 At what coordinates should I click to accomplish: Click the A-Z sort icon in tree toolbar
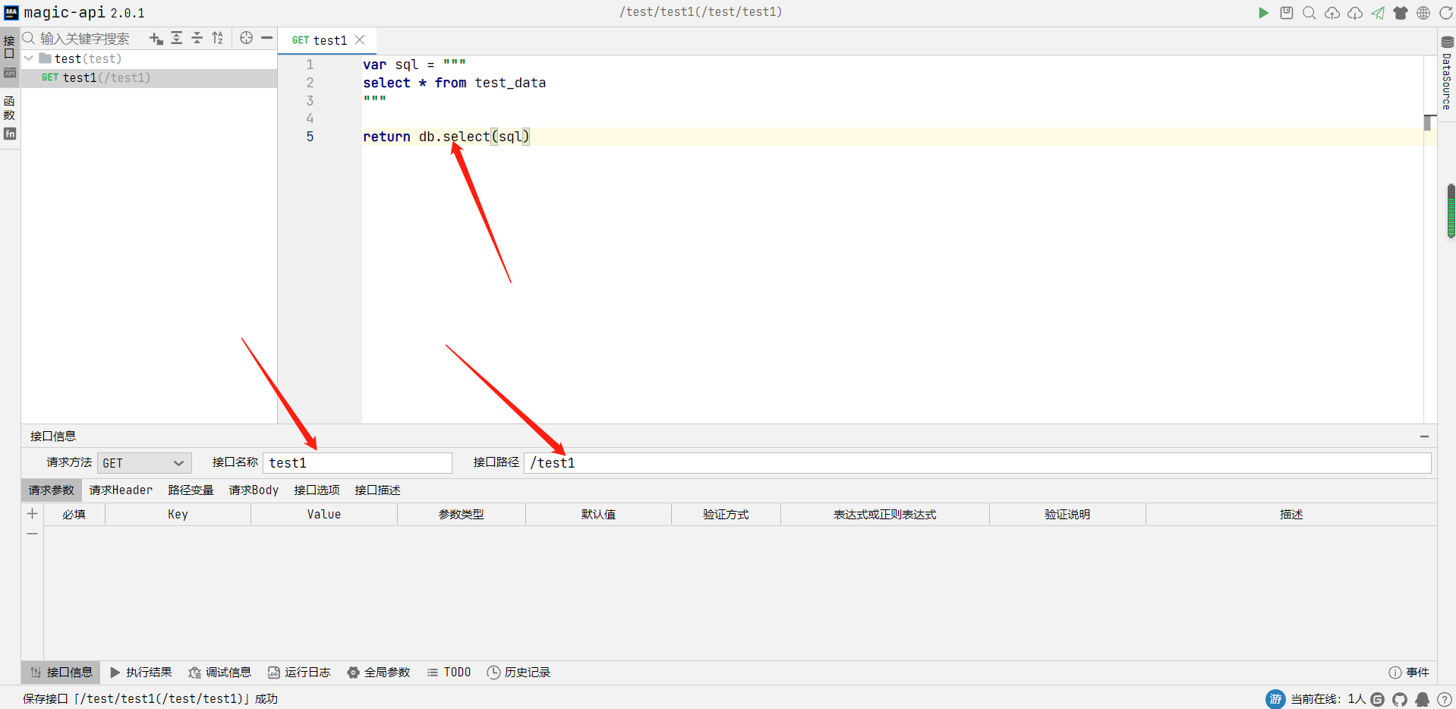218,38
